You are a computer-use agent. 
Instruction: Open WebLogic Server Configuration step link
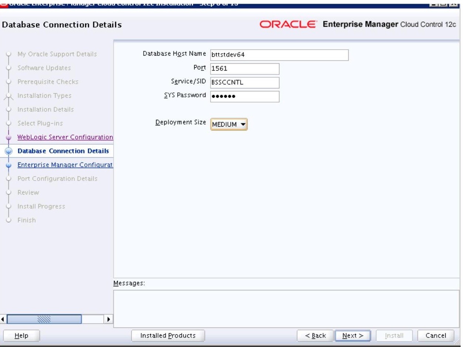point(65,137)
